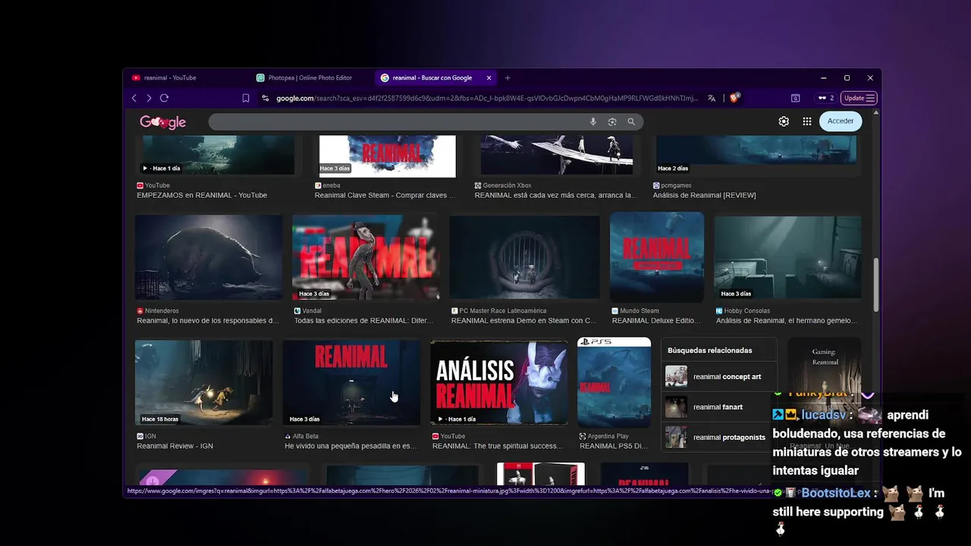Image resolution: width=971 pixels, height=546 pixels.
Task: Click Análisis de Reanimal, el hermano gemelo title
Action: coord(787,320)
